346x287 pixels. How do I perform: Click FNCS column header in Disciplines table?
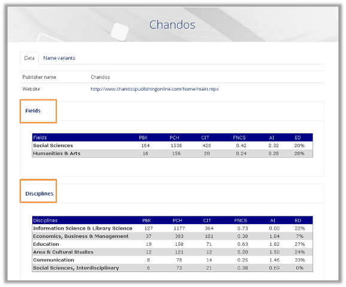241,221
